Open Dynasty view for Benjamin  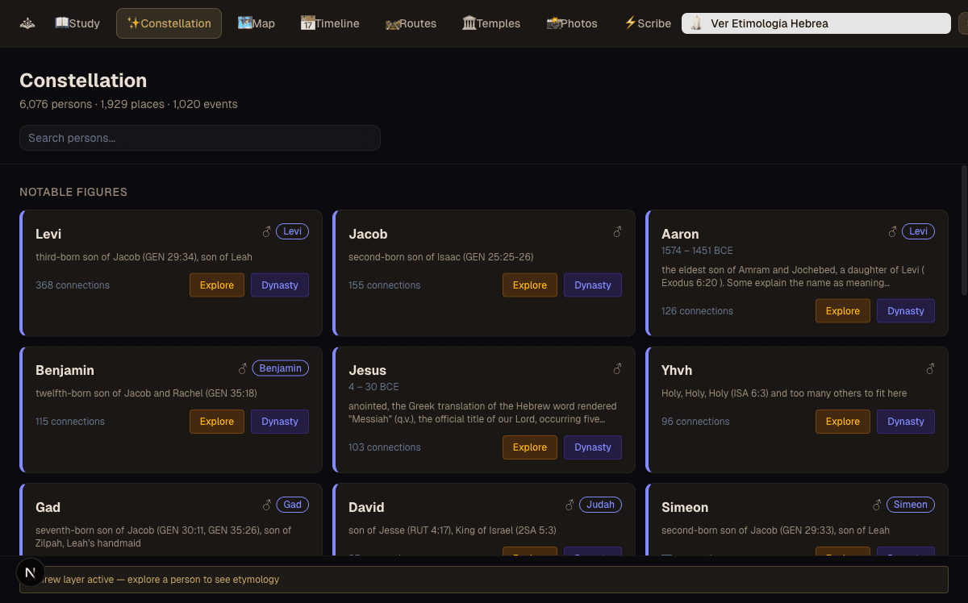point(280,422)
